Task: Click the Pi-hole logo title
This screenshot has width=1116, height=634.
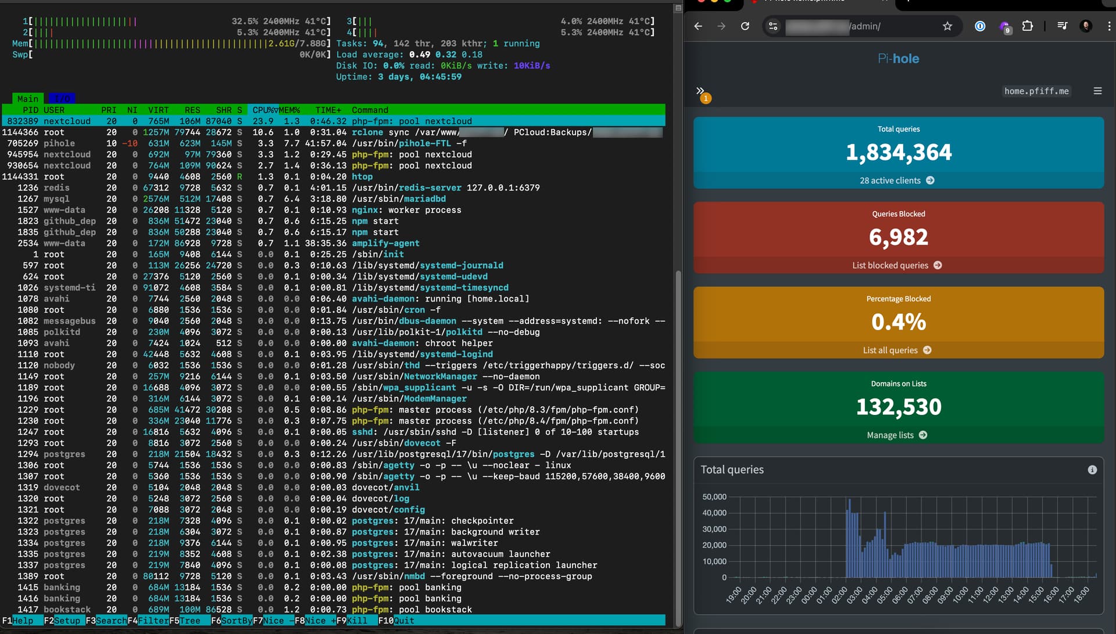Action: point(898,59)
